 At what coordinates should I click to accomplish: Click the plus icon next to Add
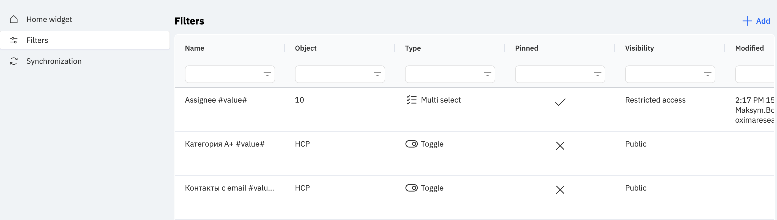(747, 21)
